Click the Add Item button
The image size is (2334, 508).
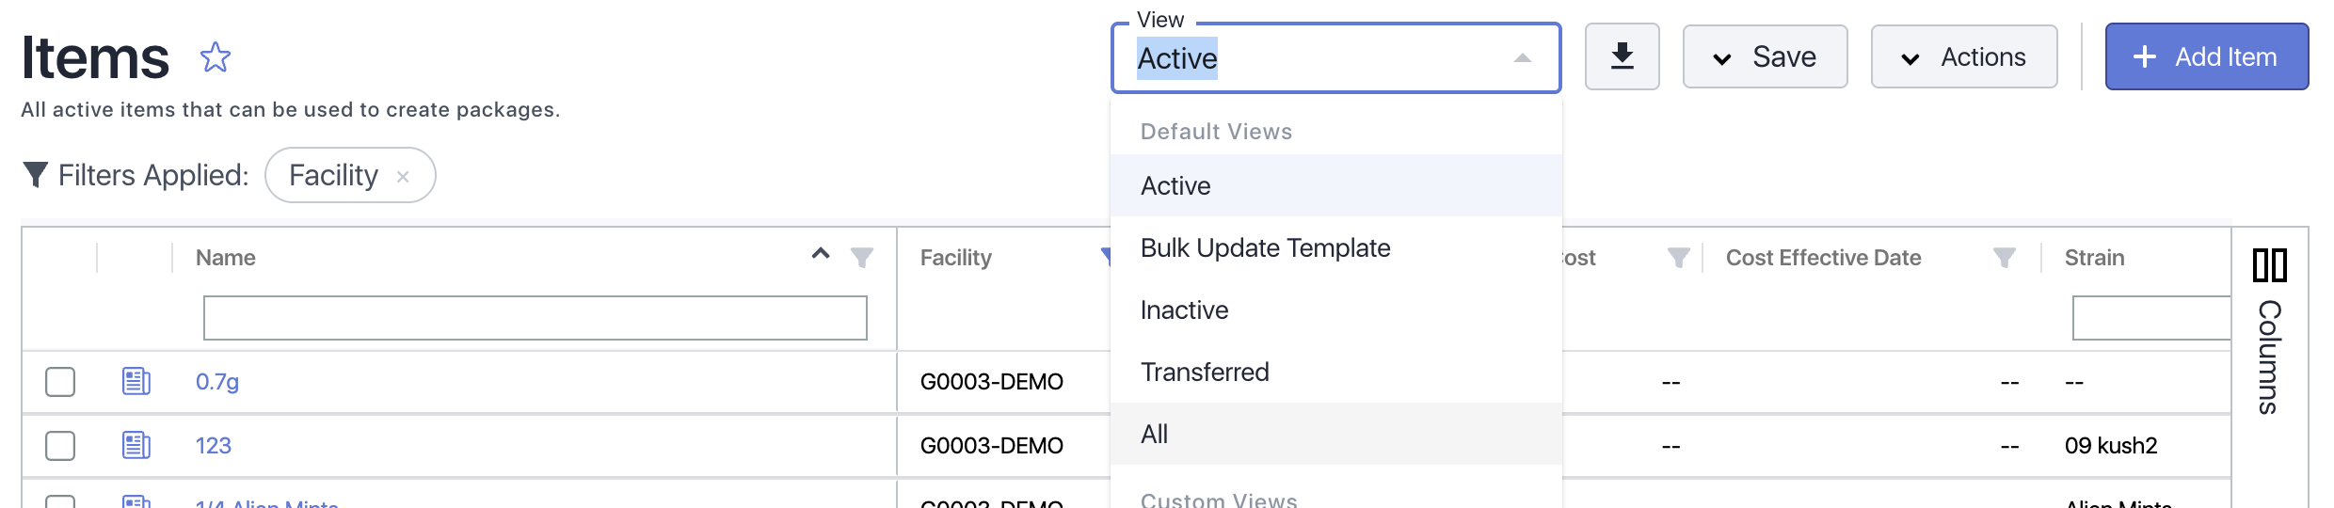2206,57
